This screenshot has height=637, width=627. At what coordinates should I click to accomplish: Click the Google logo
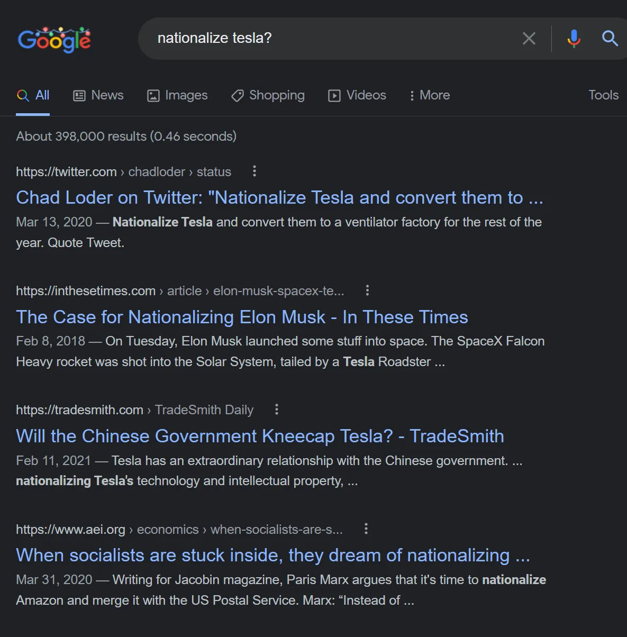(54, 40)
